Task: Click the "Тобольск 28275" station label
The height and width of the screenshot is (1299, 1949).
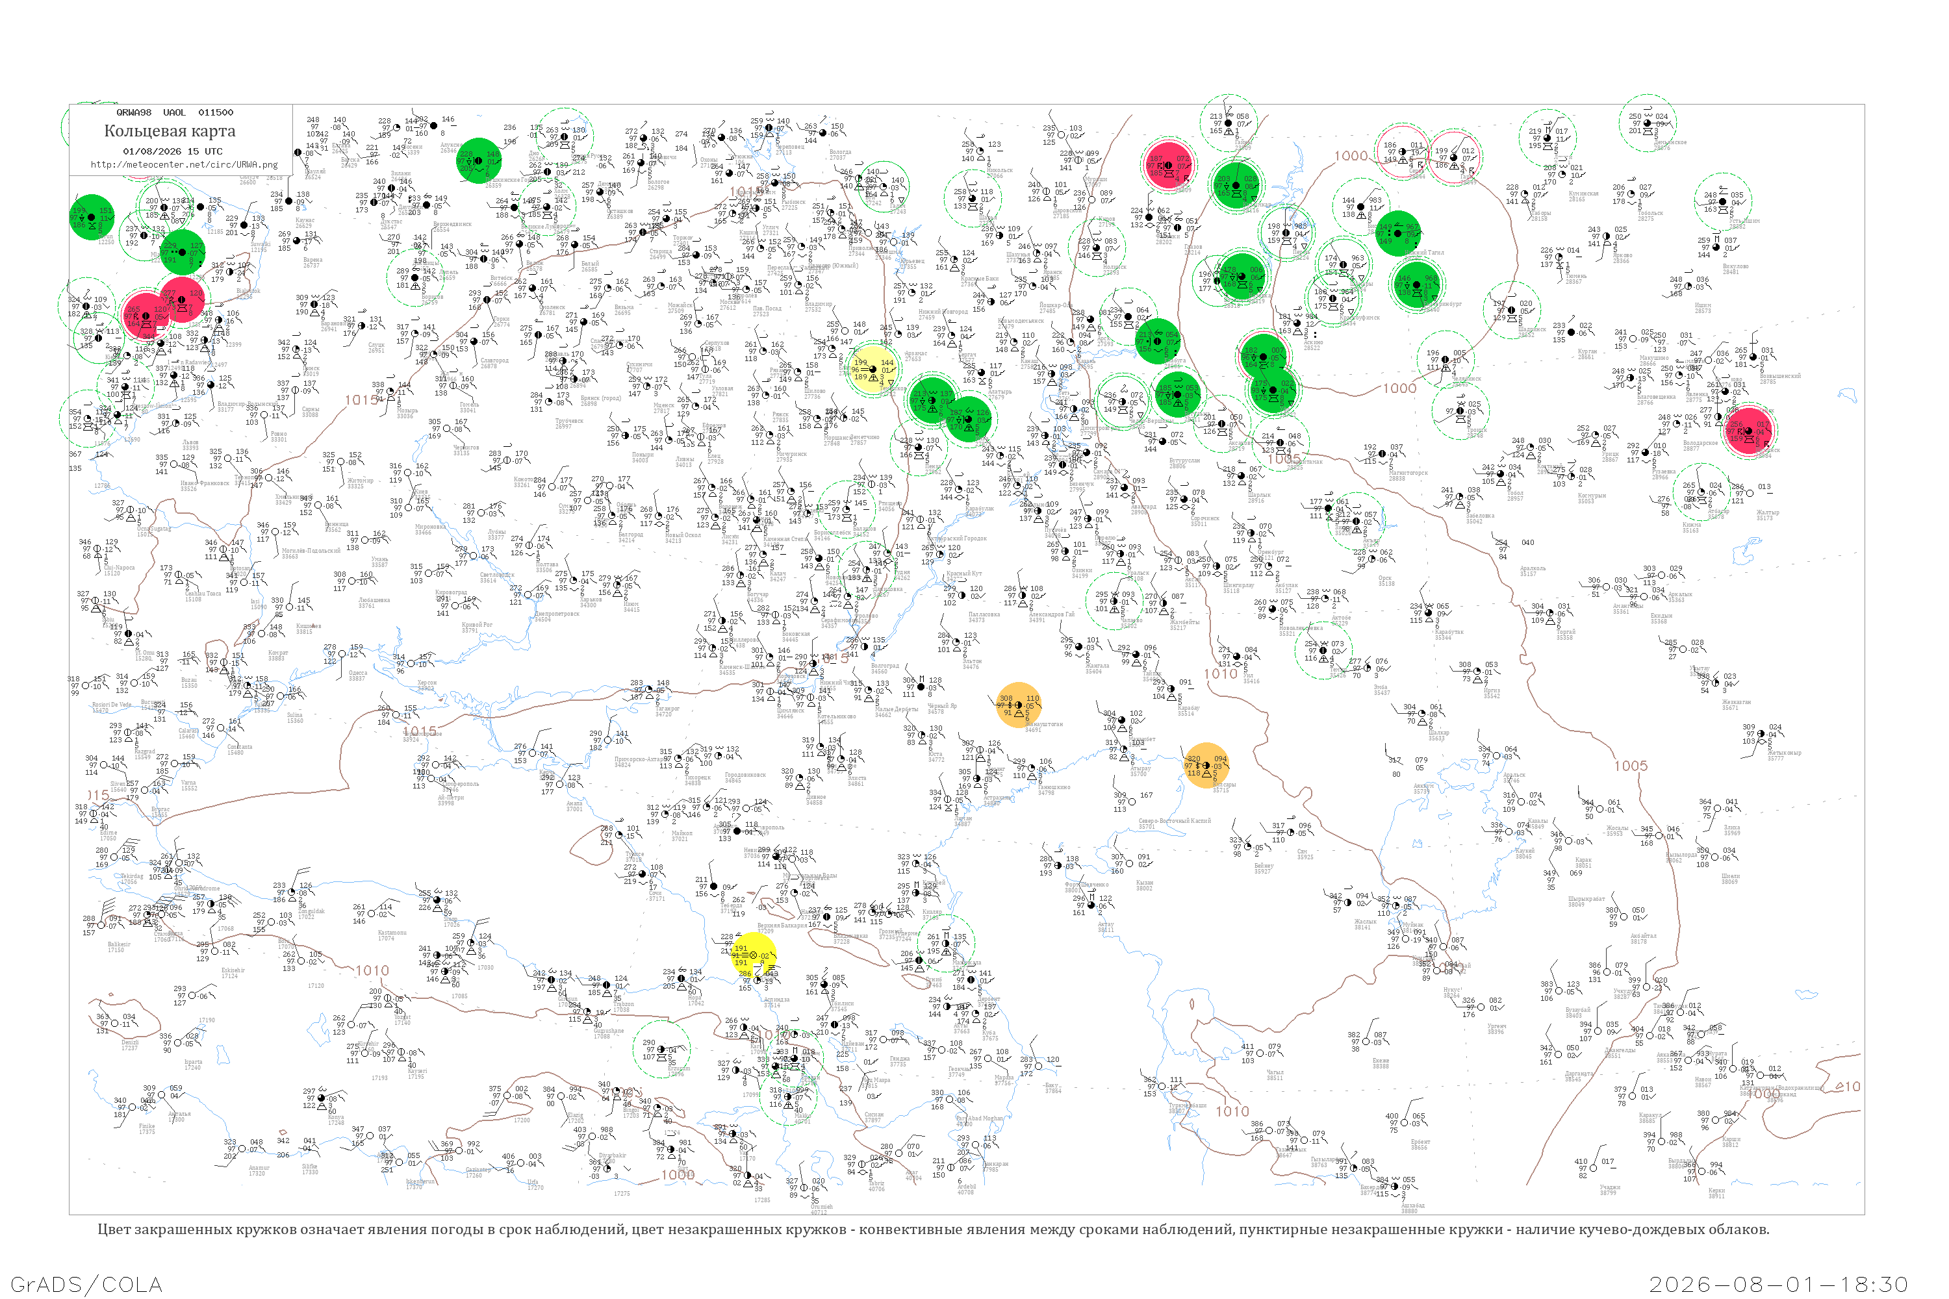Action: click(x=1651, y=216)
